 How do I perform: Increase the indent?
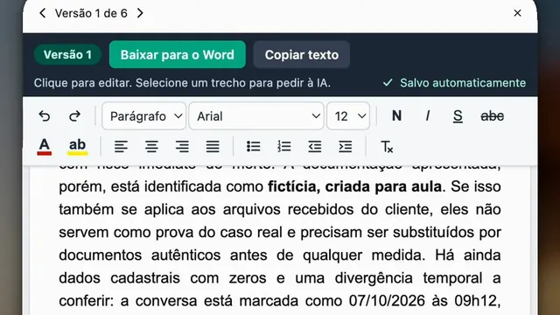(x=346, y=146)
